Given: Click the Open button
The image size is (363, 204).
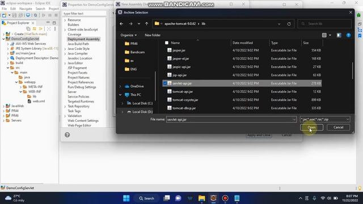Looking at the screenshot, I should pos(311,127).
